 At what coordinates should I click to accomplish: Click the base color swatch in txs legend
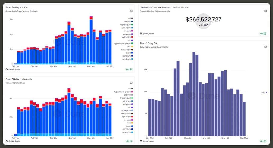[x=132, y=126]
